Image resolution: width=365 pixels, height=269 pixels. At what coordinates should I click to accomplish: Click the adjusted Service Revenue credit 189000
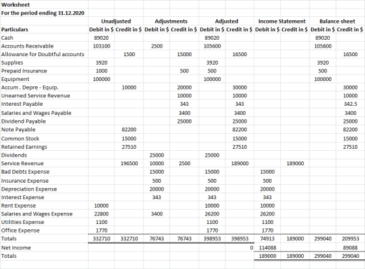click(240, 163)
